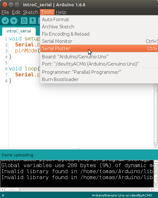Screen dimensions: 158x198
Task: Click the closing brace on line 8
Action: (10, 81)
